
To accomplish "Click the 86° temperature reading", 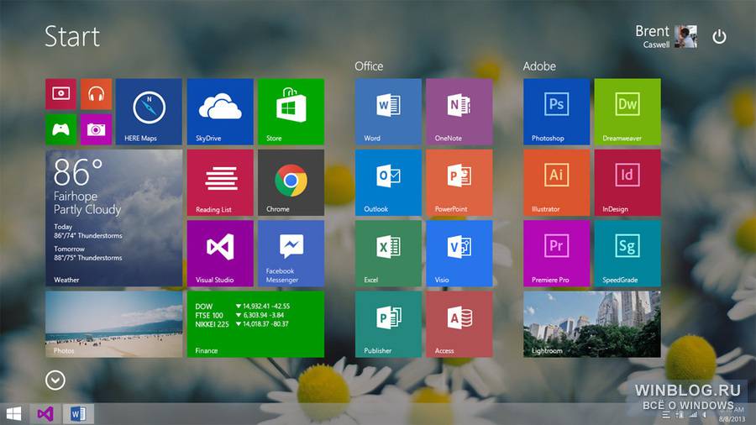I will tap(78, 172).
